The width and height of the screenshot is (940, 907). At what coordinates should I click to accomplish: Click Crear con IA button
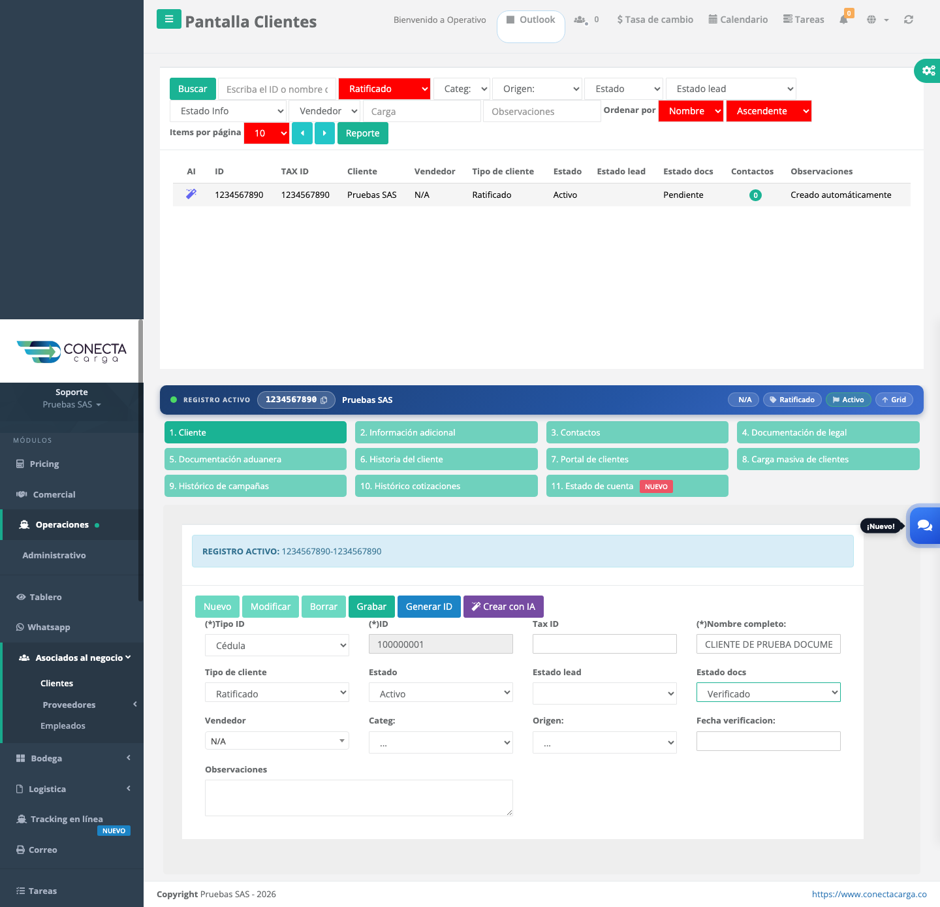pyautogui.click(x=503, y=607)
